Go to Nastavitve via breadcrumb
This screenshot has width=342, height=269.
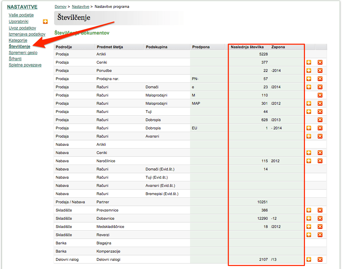coord(81,7)
